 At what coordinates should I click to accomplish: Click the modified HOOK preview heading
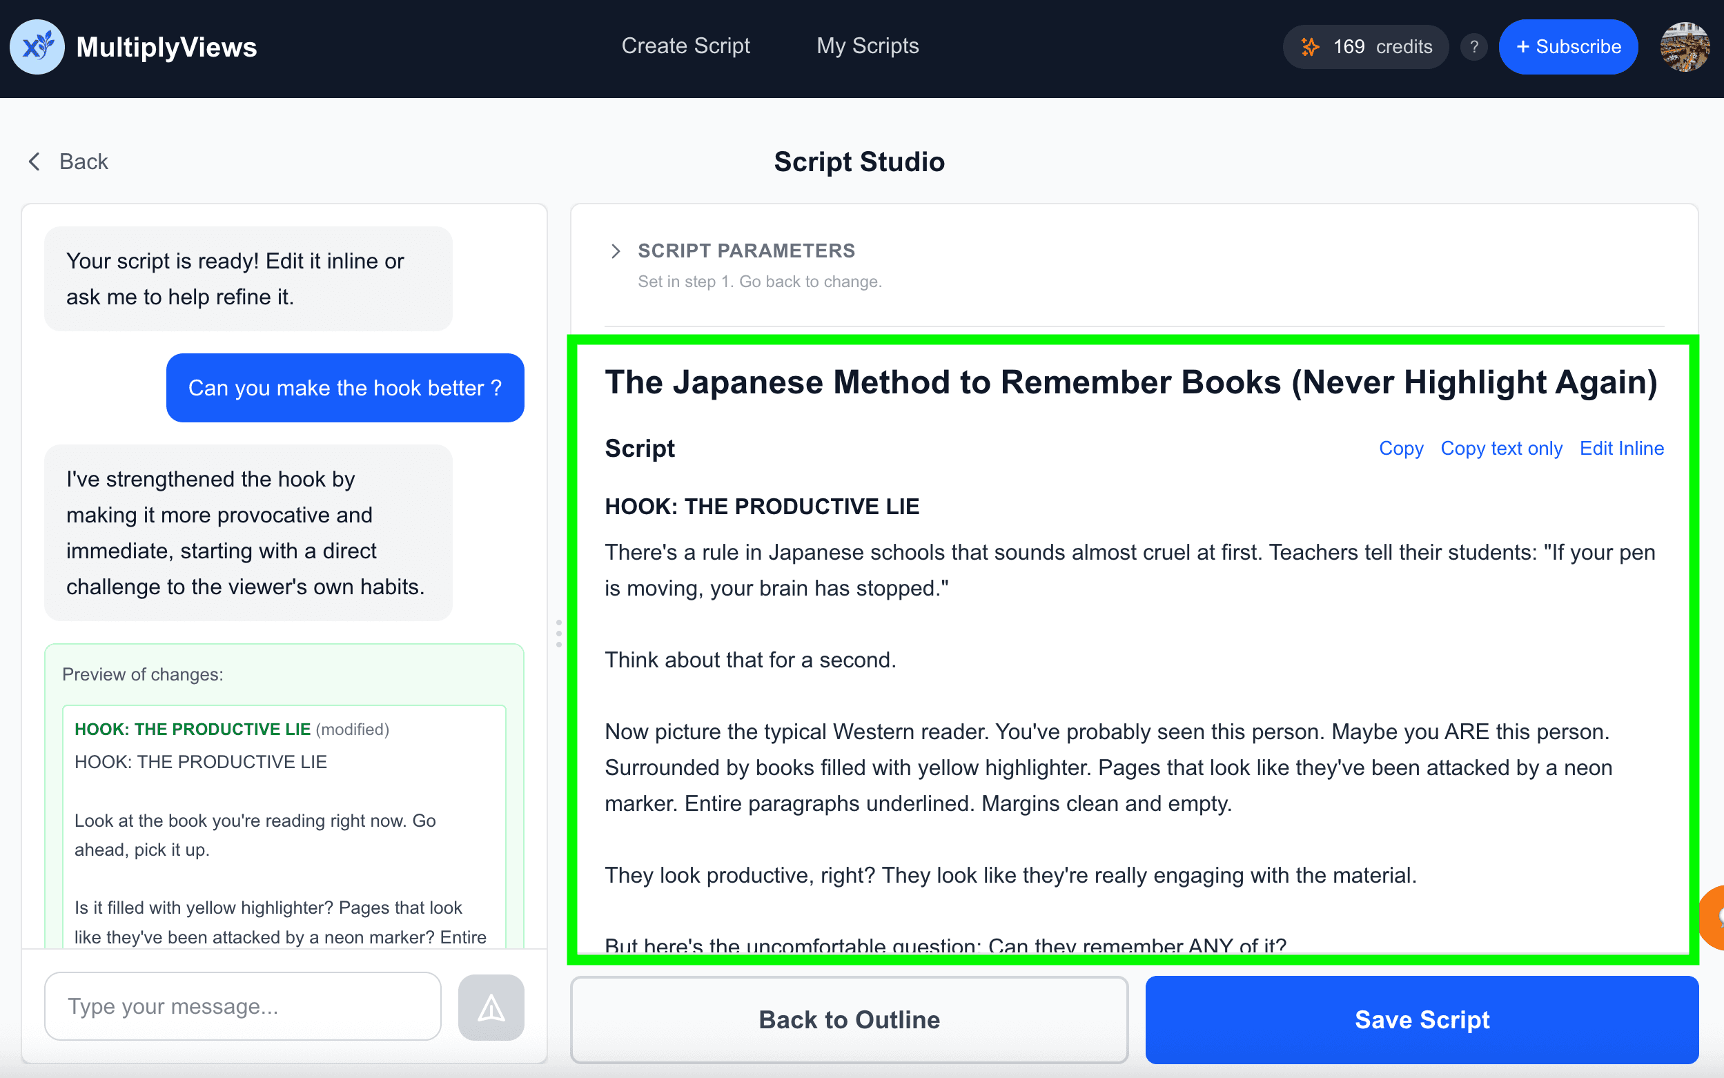tap(193, 729)
